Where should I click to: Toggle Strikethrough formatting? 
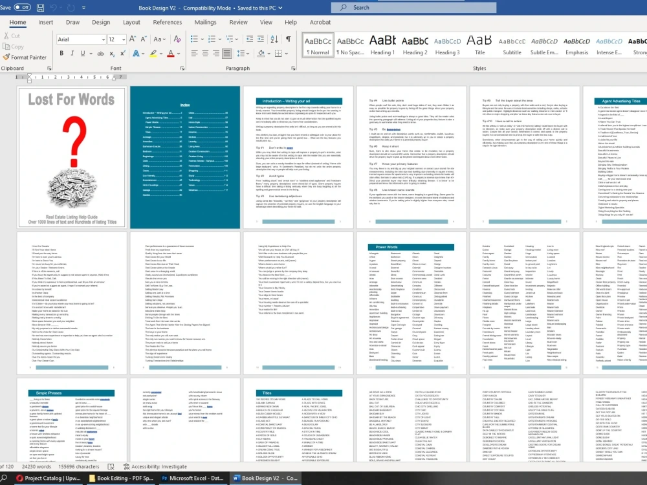click(x=100, y=53)
